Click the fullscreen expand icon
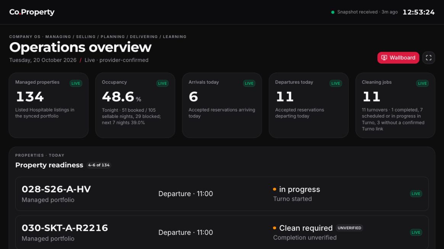 [x=428, y=57]
